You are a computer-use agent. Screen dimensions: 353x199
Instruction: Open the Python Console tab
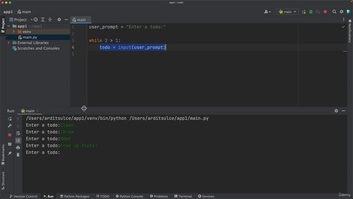[x=129, y=196]
